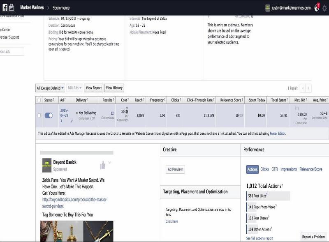Click the 8,099 reach value
329x242 pixels.
coord(140,115)
